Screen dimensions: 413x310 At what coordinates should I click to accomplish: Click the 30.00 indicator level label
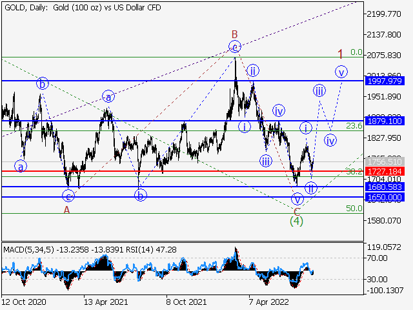click(x=378, y=279)
